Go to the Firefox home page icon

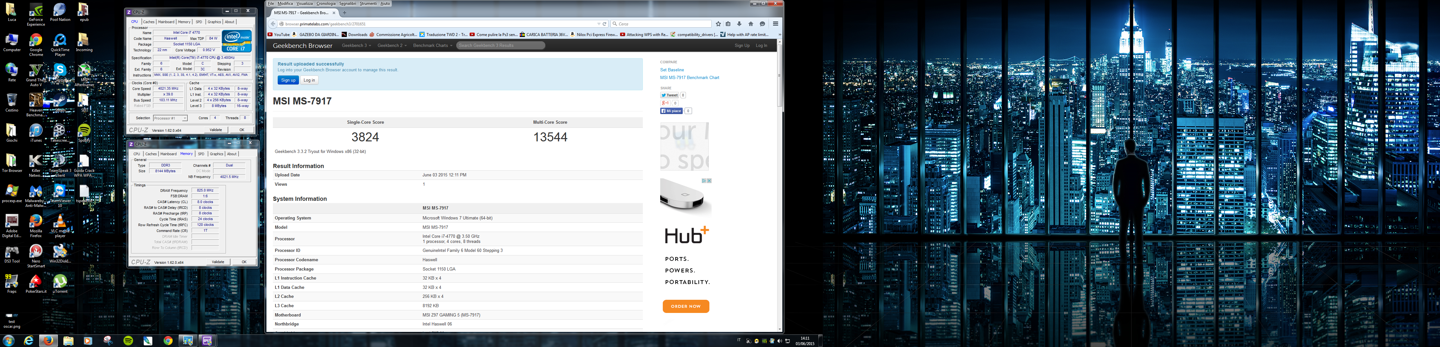coord(751,24)
